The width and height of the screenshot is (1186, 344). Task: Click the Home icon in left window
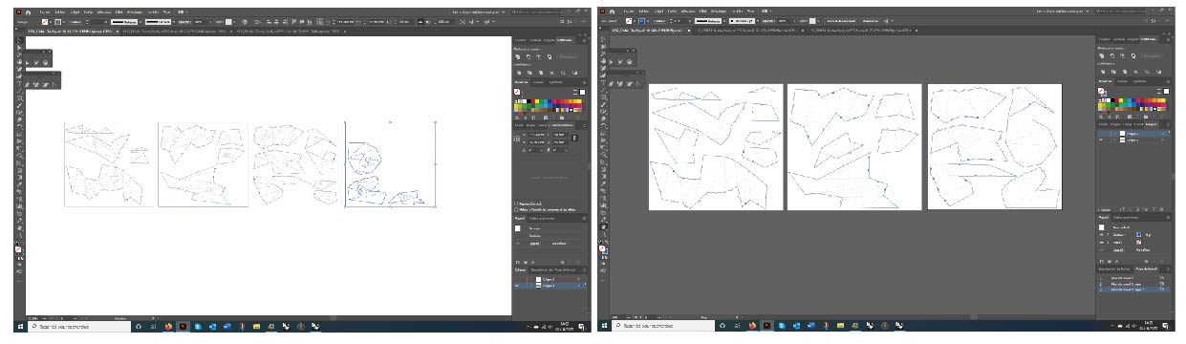[x=28, y=12]
